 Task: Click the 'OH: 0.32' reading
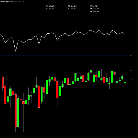(94, 9)
